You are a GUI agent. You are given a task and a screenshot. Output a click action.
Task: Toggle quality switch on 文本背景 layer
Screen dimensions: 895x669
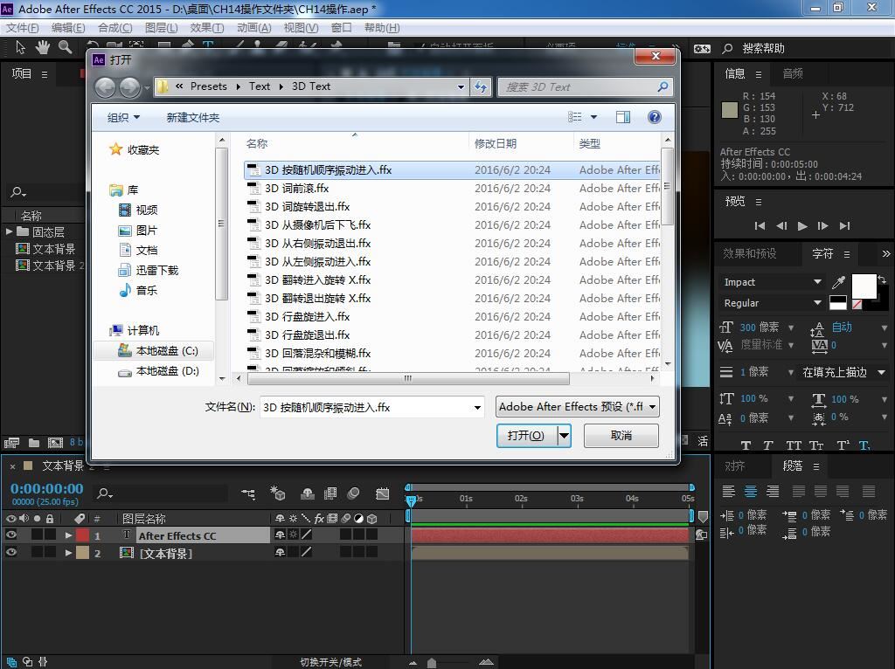307,552
